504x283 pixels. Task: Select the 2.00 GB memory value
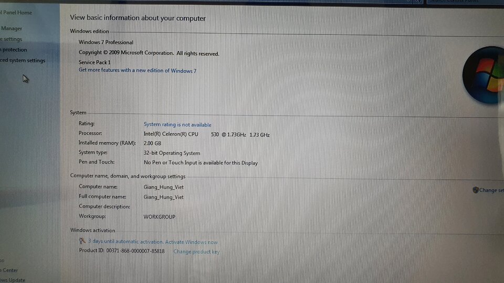tap(152, 144)
